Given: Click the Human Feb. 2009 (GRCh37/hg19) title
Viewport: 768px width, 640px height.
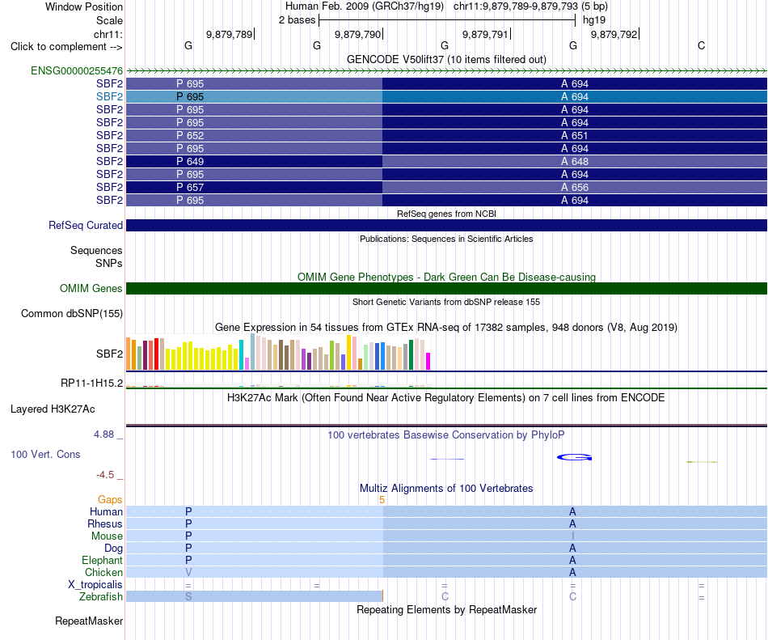Looking at the screenshot, I should click(x=365, y=6).
